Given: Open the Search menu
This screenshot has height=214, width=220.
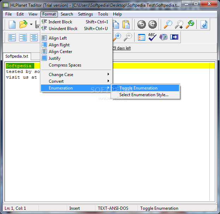Looking at the screenshot, I should 67,14.
